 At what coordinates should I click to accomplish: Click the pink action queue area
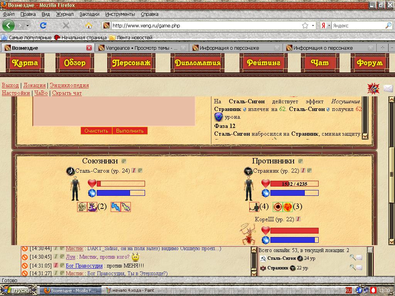pos(114,111)
